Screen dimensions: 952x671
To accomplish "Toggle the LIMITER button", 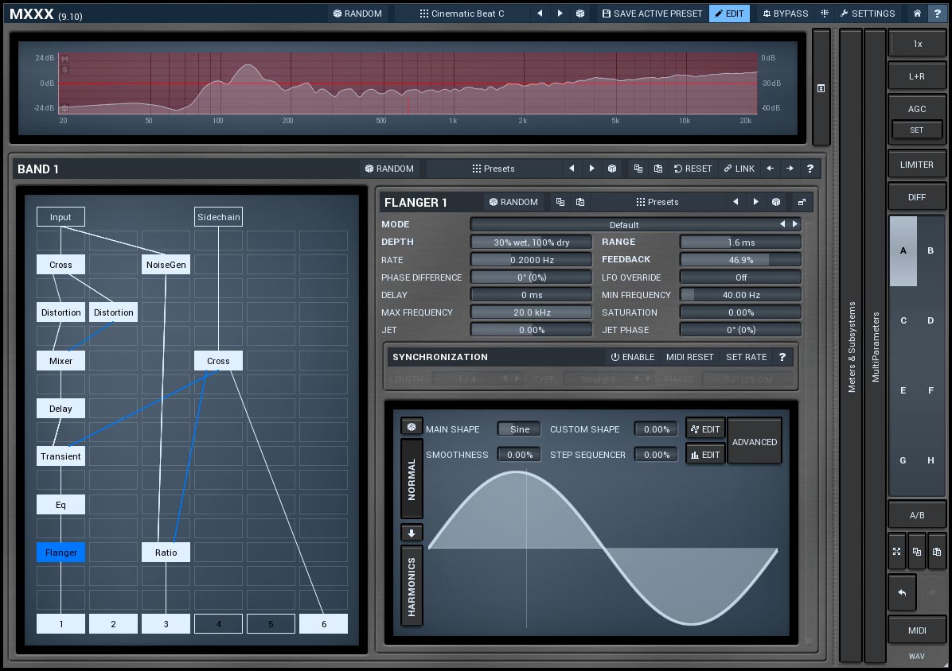I will click(x=917, y=165).
